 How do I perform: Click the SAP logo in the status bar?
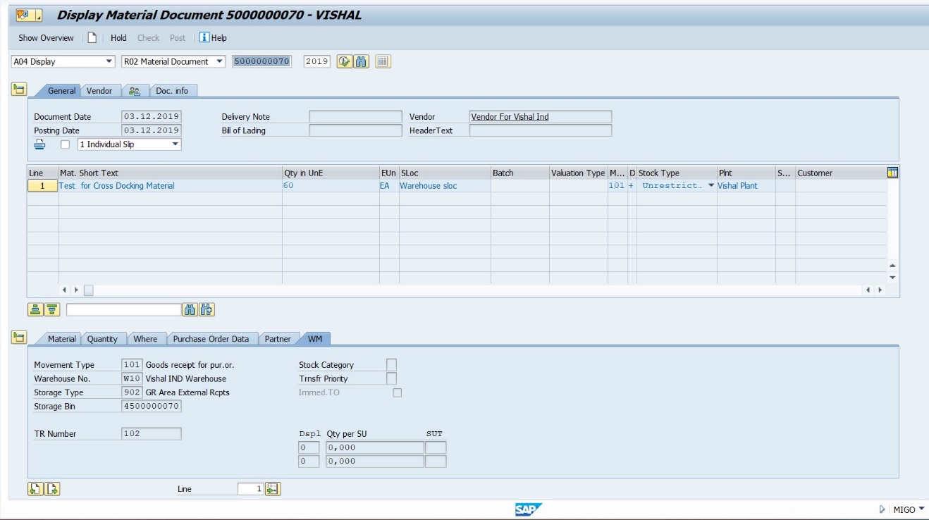[x=528, y=509]
